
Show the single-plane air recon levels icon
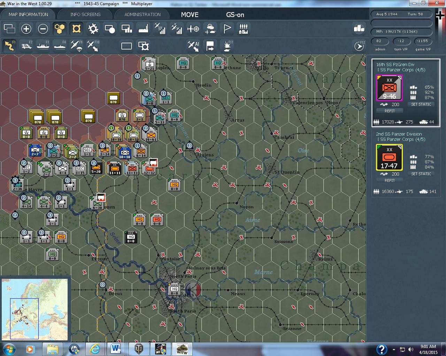160,29
